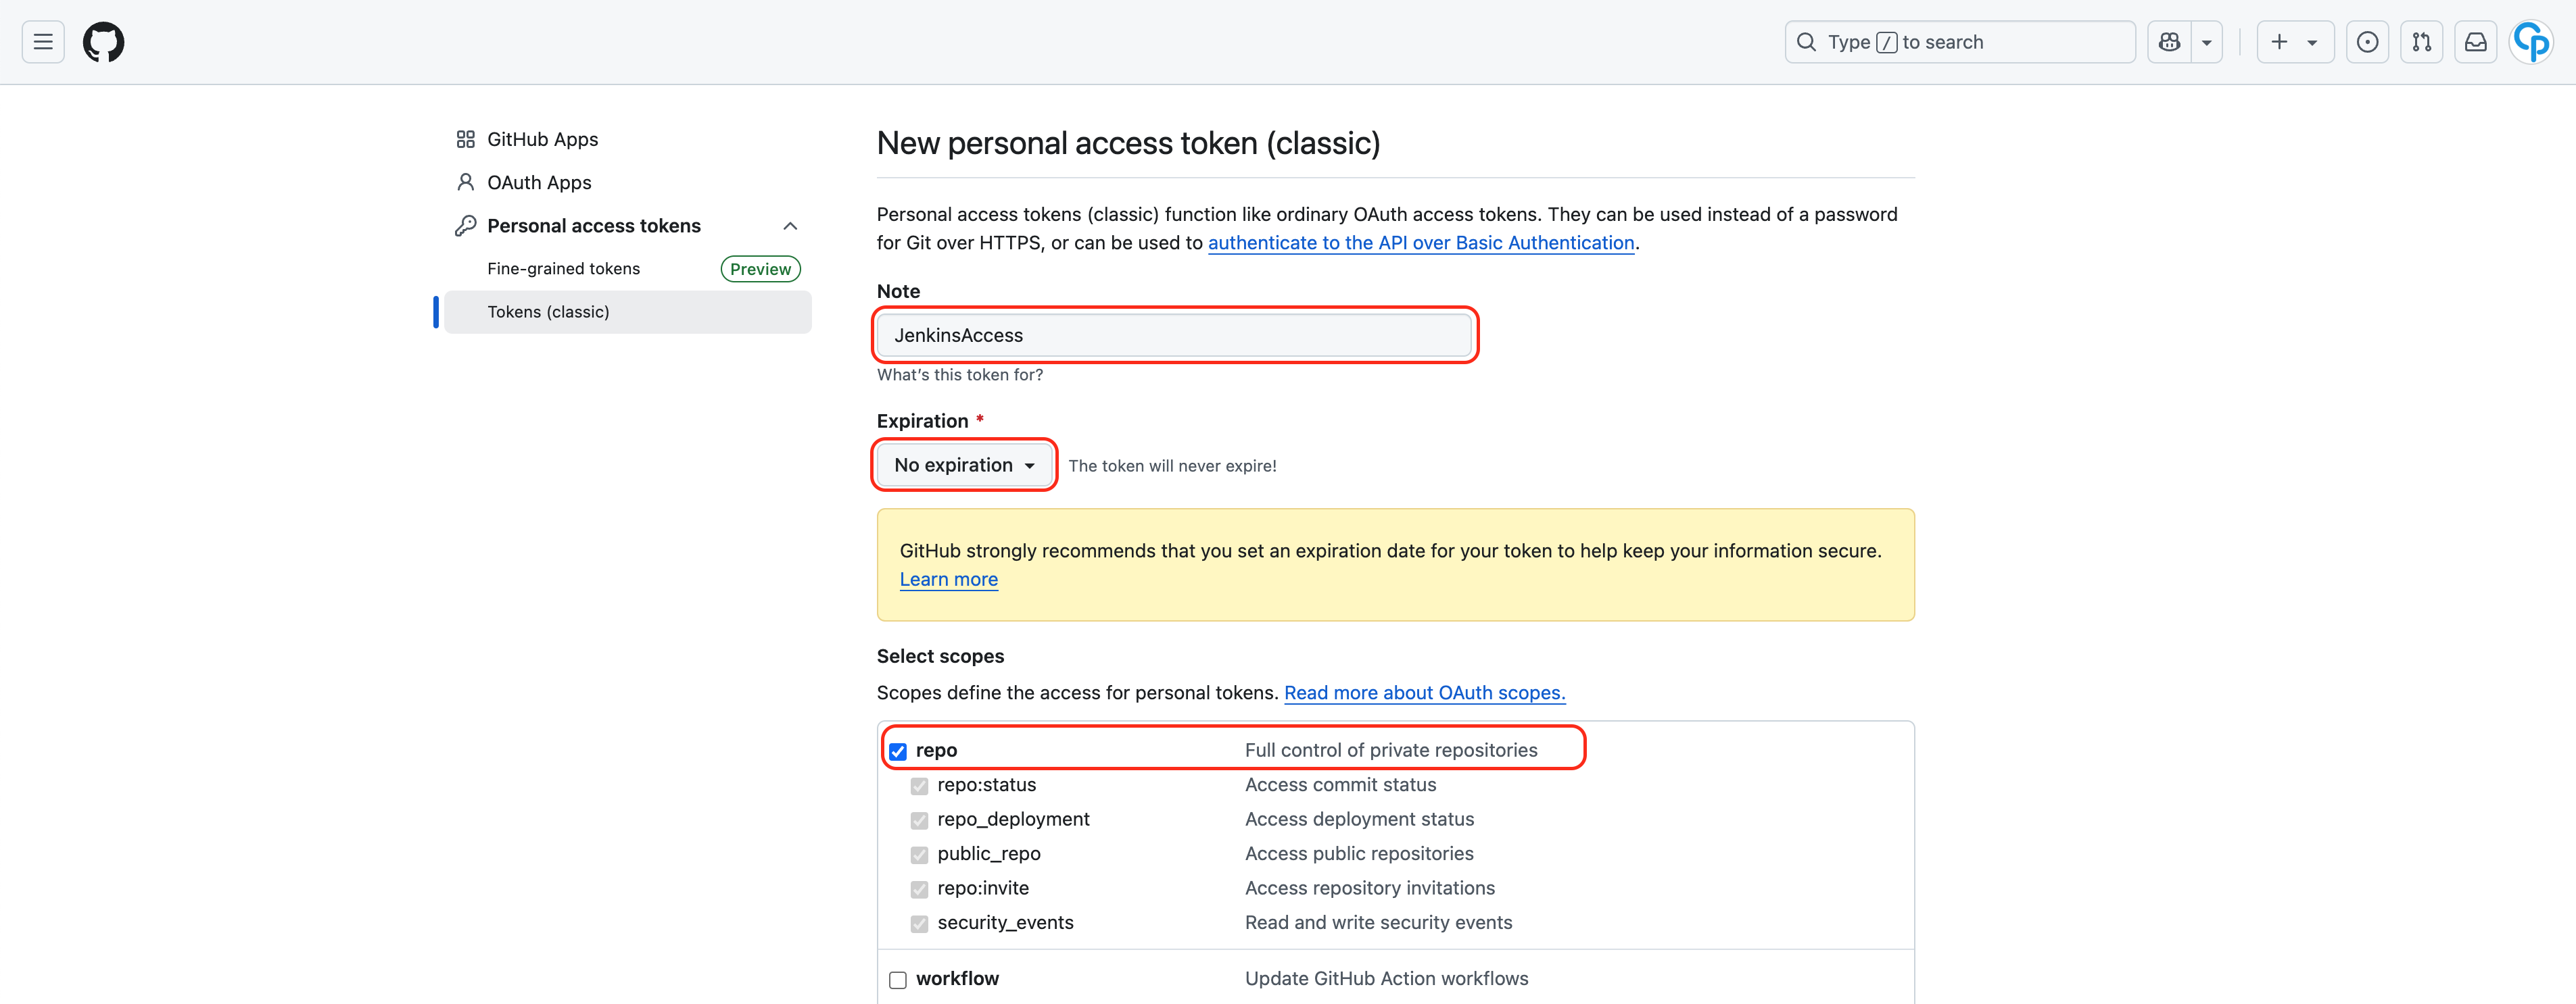Viewport: 2576px width, 1004px height.
Task: Open the Copilot dropdown arrow
Action: [2206, 42]
